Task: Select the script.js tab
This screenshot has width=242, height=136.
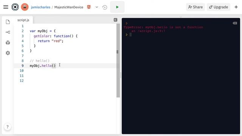Action: click(x=23, y=20)
